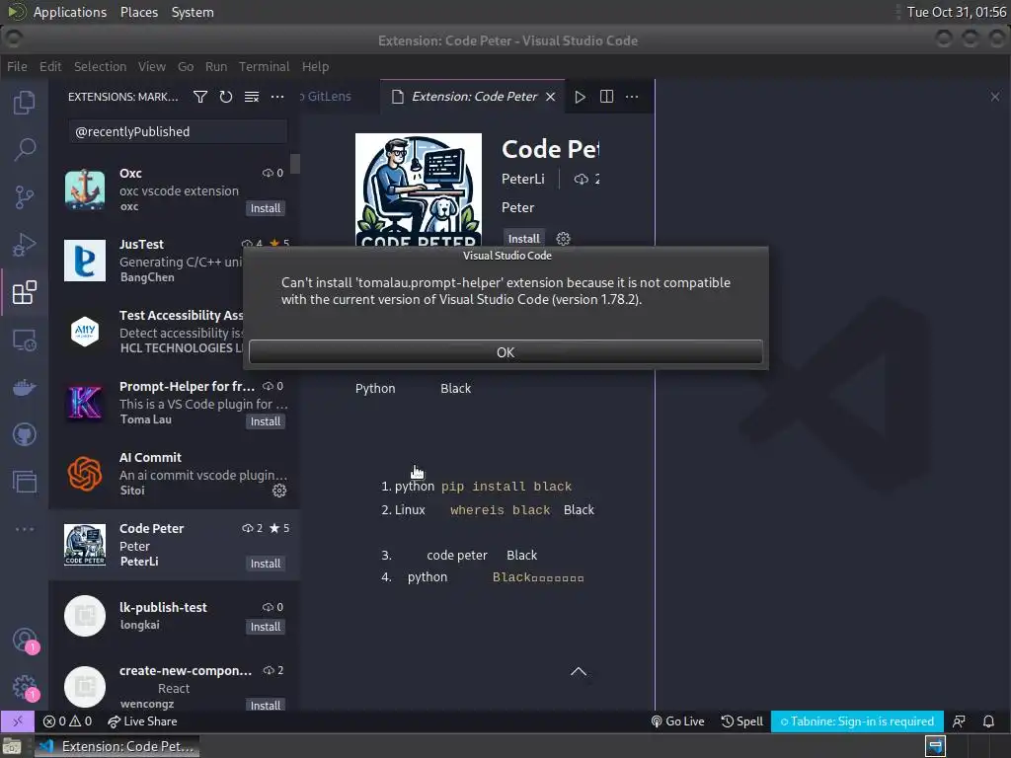The width and height of the screenshot is (1011, 758).
Task: Install Code Peter from detail page
Action: point(523,239)
